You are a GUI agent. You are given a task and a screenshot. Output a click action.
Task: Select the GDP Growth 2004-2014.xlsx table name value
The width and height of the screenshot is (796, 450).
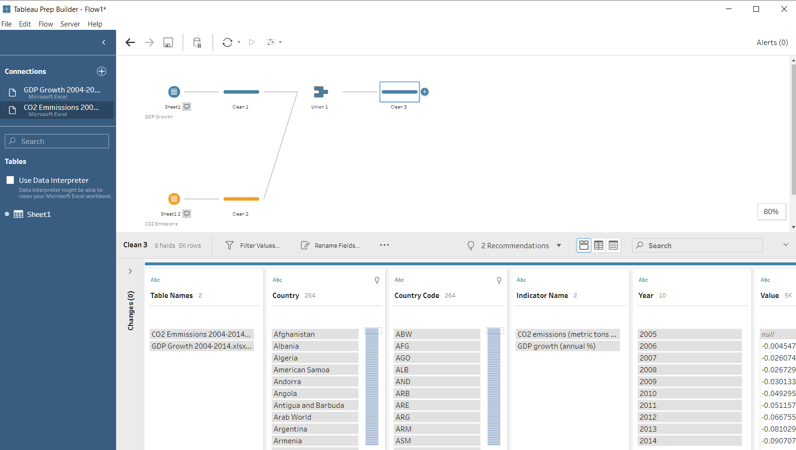(202, 346)
